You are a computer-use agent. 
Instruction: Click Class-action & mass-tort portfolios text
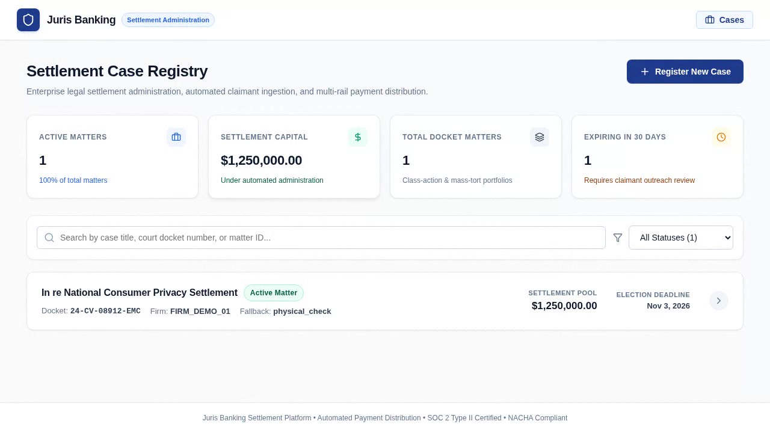click(x=457, y=180)
